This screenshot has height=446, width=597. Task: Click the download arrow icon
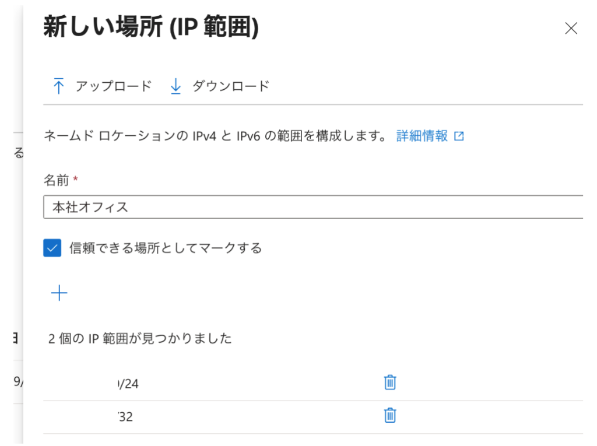point(175,87)
